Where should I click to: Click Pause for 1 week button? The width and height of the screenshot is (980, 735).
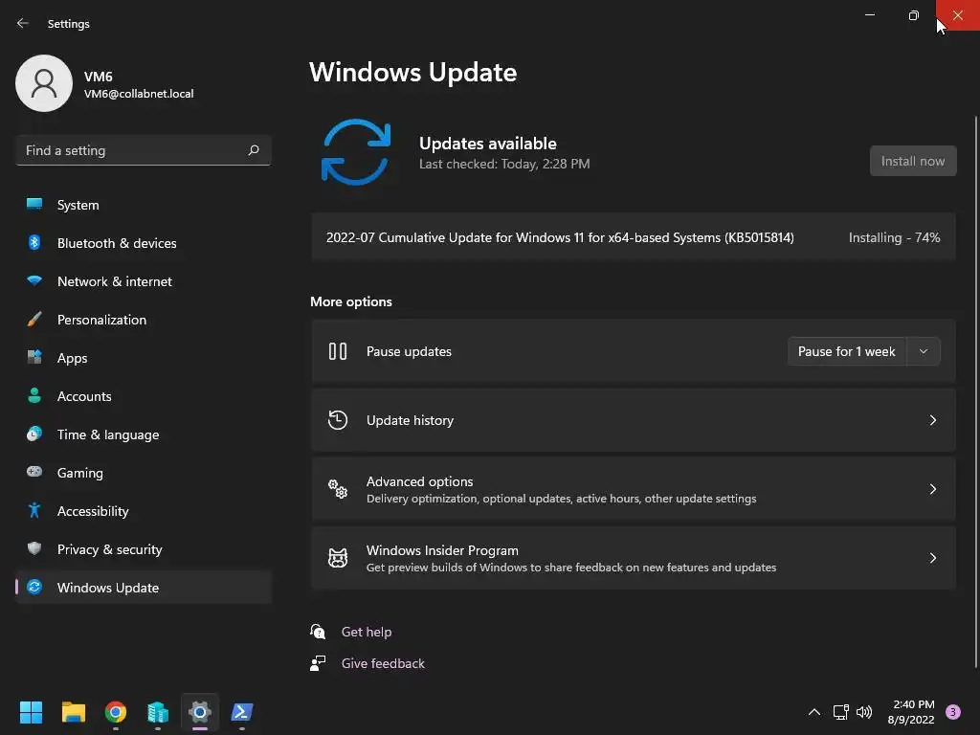coord(846,351)
